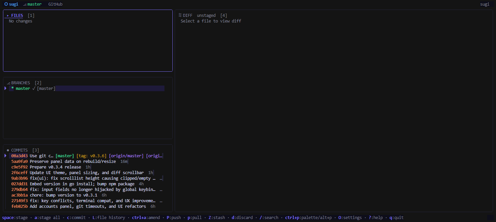Screen dimensions: 496x222
Task: Select commit 027dd31 Embed version
Action: click(86, 184)
